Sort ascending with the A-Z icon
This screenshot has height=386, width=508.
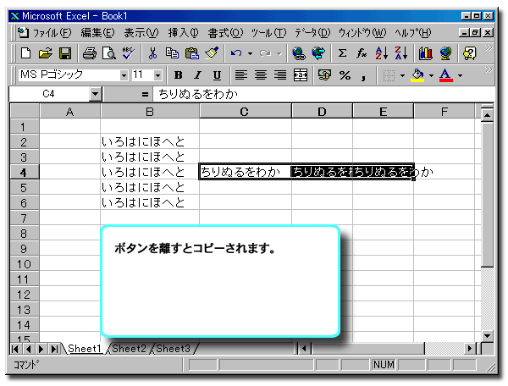(x=381, y=53)
